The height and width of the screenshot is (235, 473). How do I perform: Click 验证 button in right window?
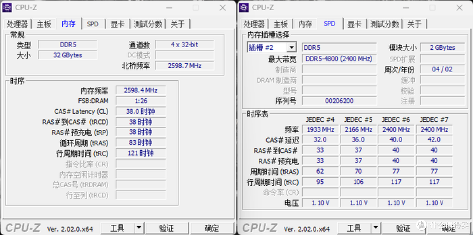(x=403, y=228)
